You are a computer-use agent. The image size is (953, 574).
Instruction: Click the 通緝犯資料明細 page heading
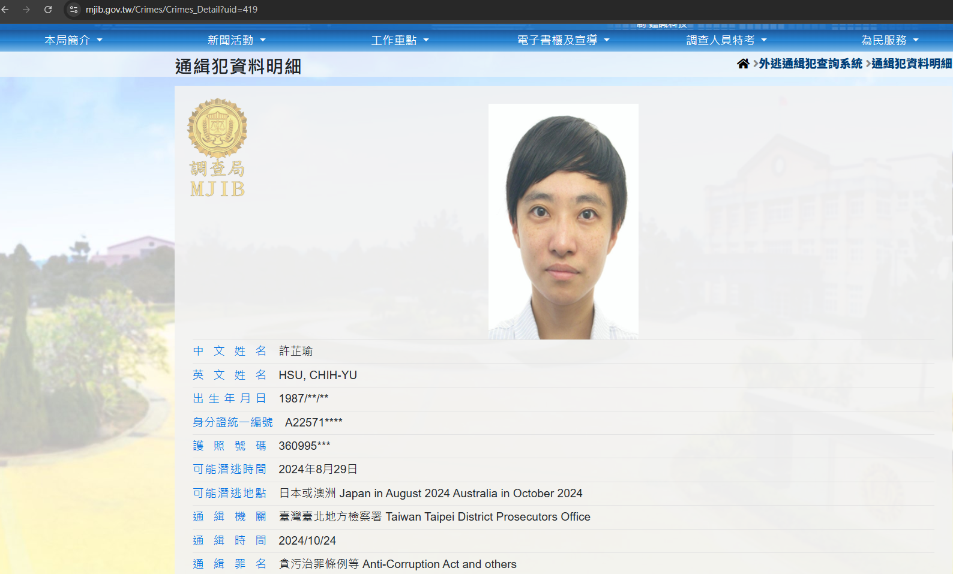(238, 67)
